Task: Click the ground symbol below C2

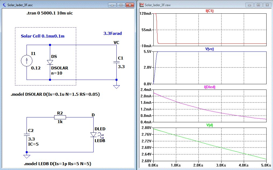Action: point(27,156)
